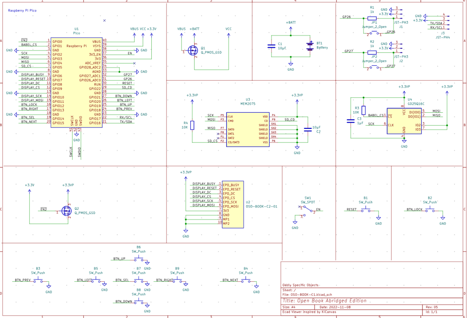Viewport: 467px width, 318px height.
Task: Click the SWDIO vertical net label
Action: click(80, 152)
